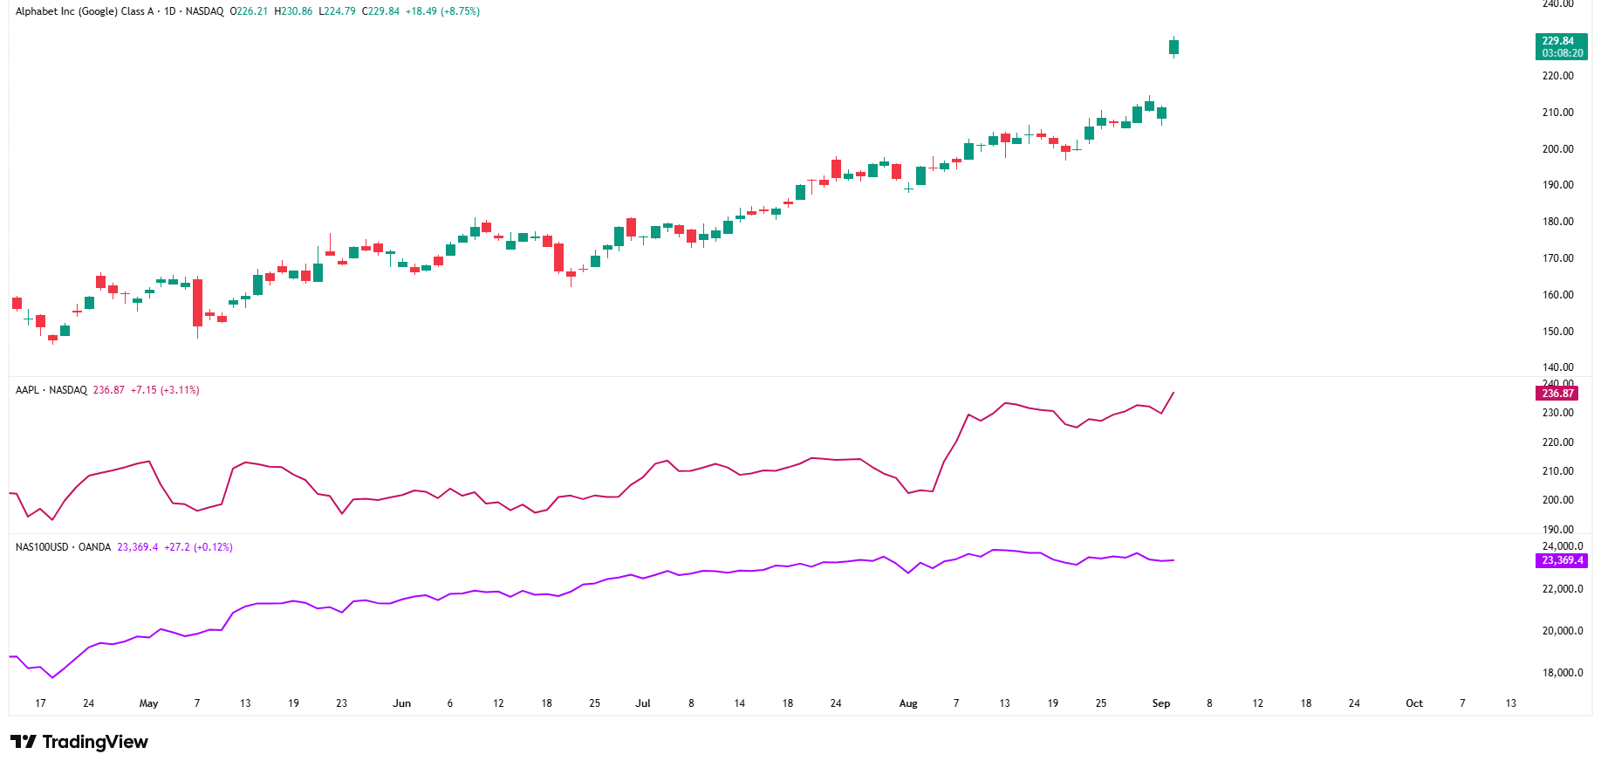This screenshot has width=1601, height=768.
Task: Click the TradingView logo
Action: point(79,742)
